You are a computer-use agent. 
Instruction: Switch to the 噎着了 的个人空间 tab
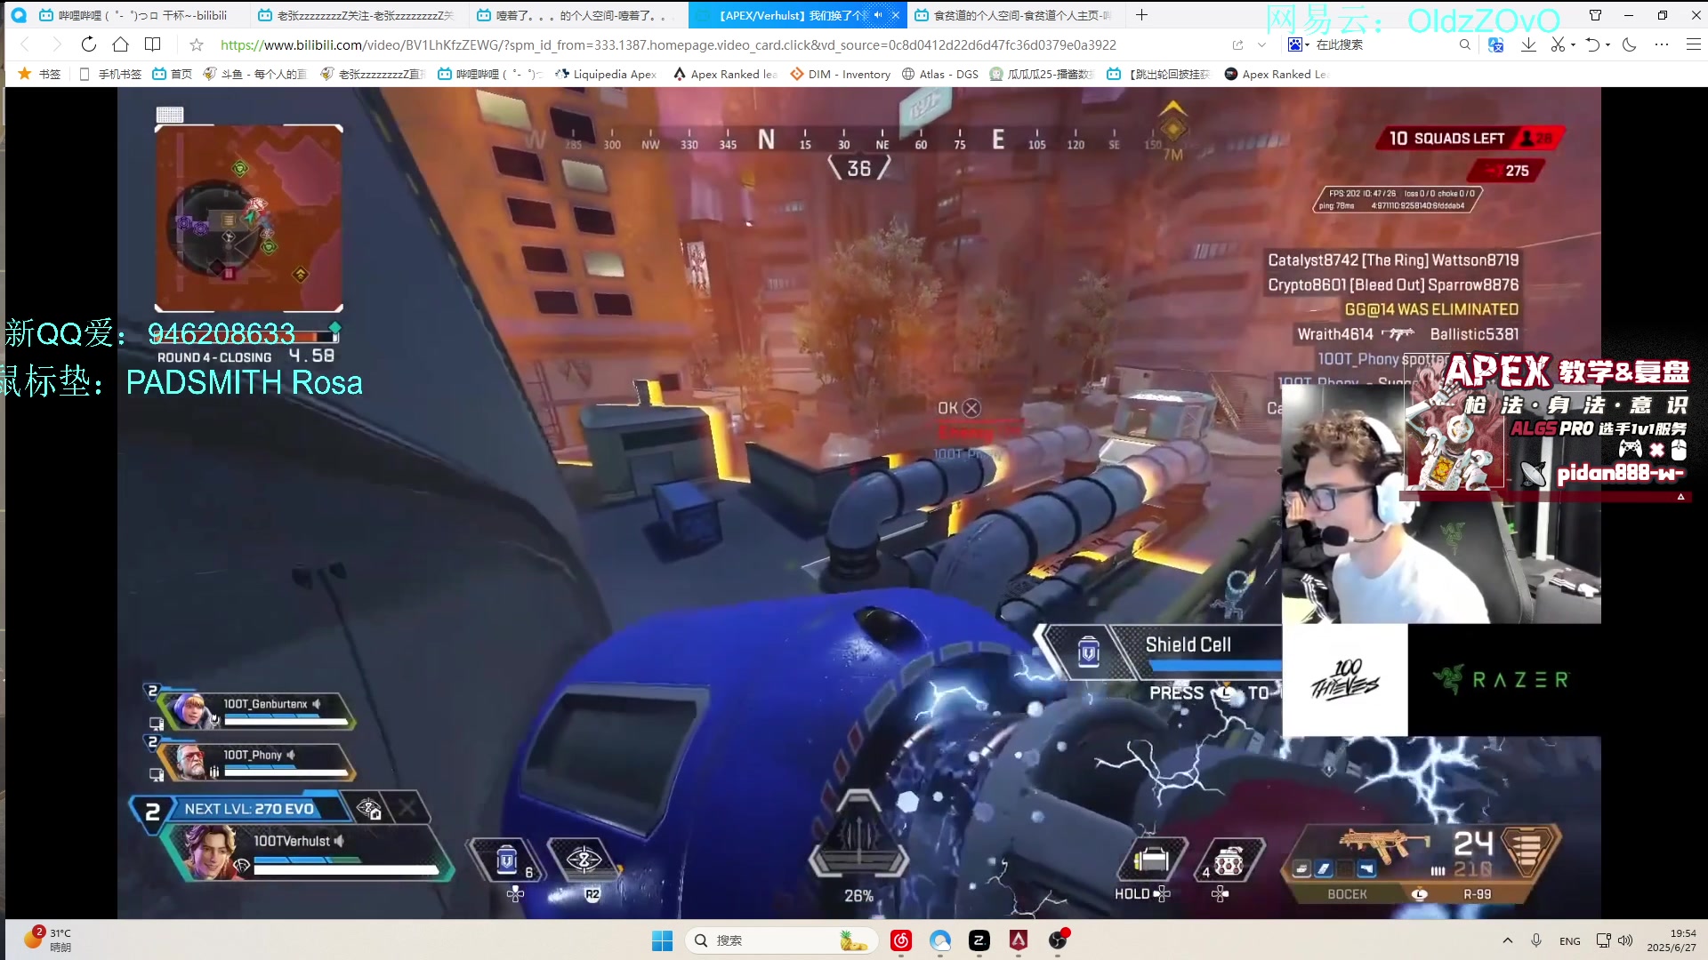coord(576,15)
